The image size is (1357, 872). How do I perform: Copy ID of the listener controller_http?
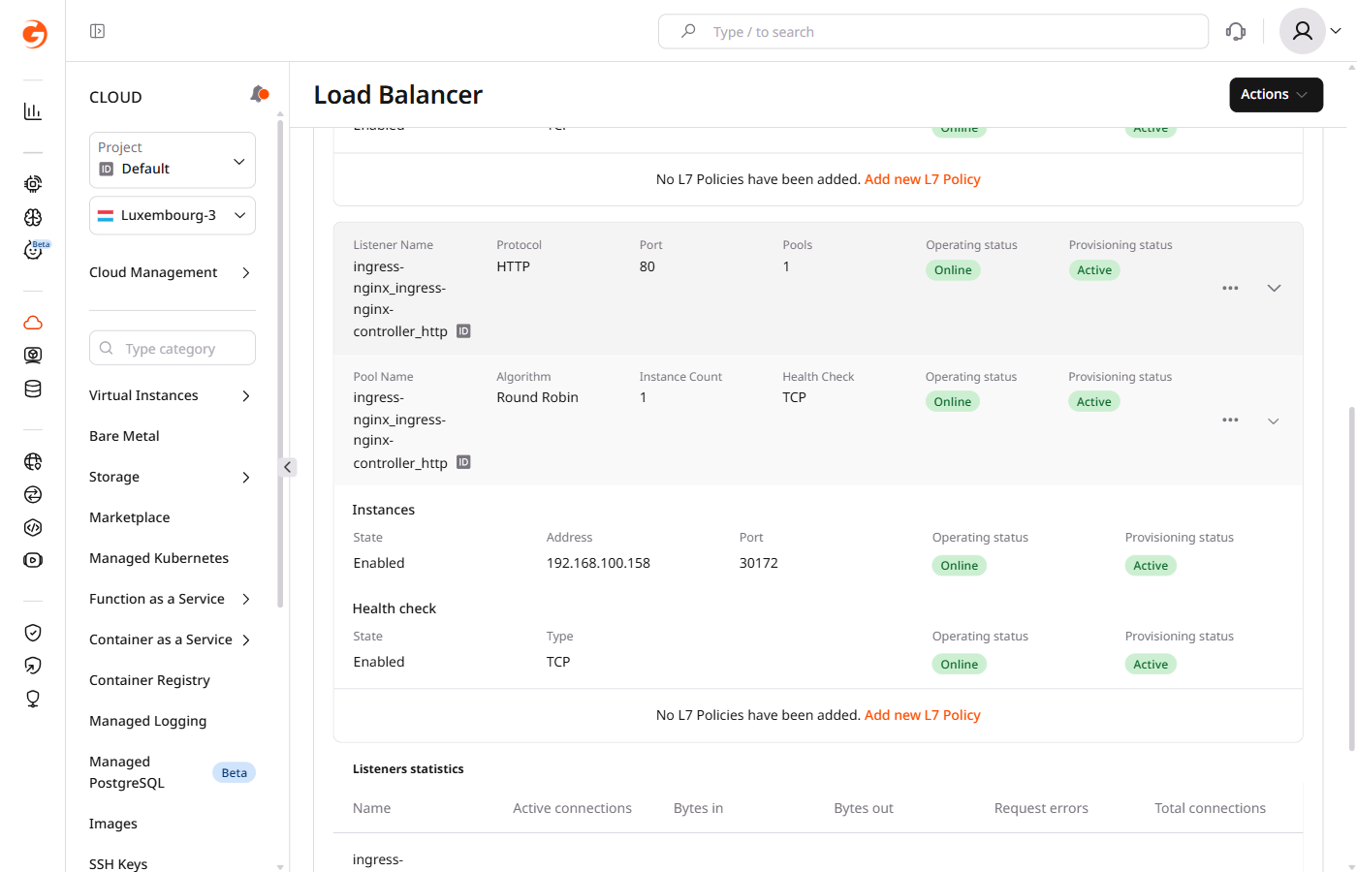pyautogui.click(x=463, y=331)
